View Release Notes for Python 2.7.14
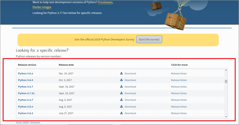This screenshot has height=125, width=239. point(179,93)
